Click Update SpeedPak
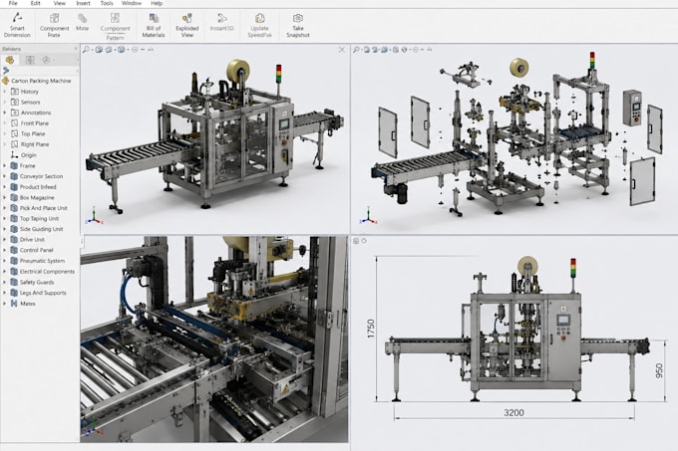The image size is (678, 451). click(259, 25)
